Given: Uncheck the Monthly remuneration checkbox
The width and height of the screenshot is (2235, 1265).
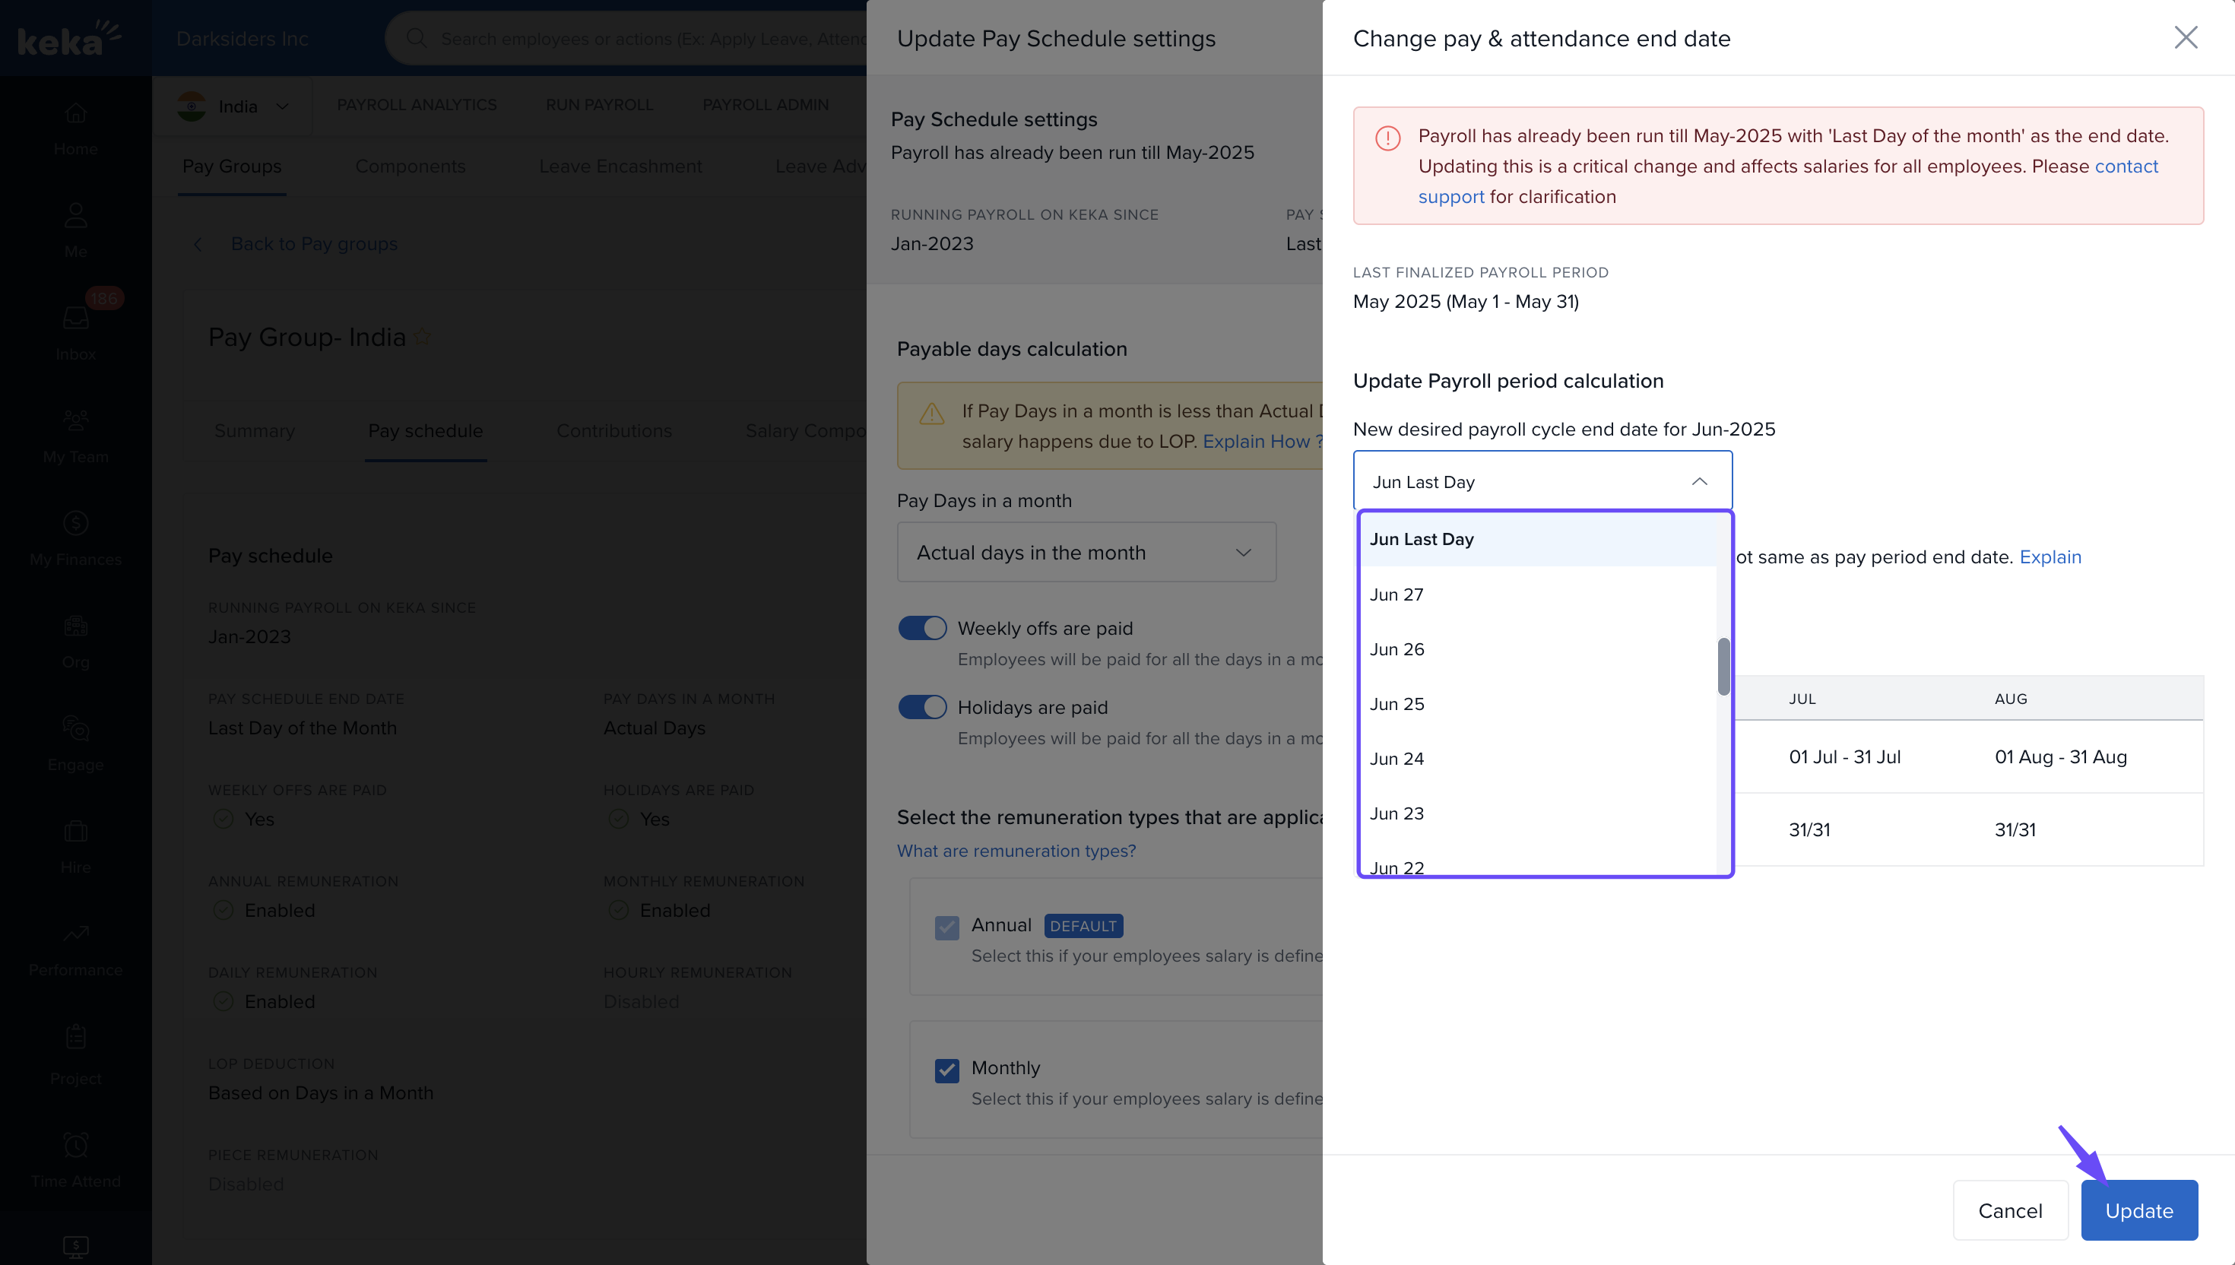Looking at the screenshot, I should coord(946,1070).
